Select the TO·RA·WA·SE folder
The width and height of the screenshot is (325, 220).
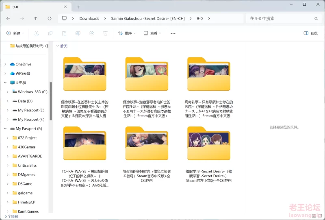click(x=85, y=157)
